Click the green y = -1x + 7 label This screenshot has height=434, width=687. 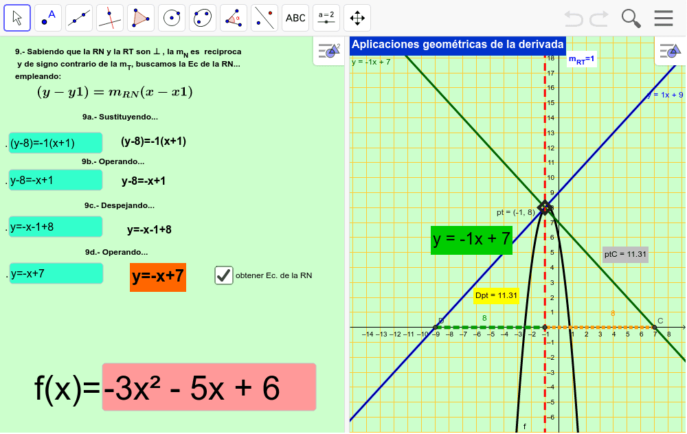click(471, 240)
